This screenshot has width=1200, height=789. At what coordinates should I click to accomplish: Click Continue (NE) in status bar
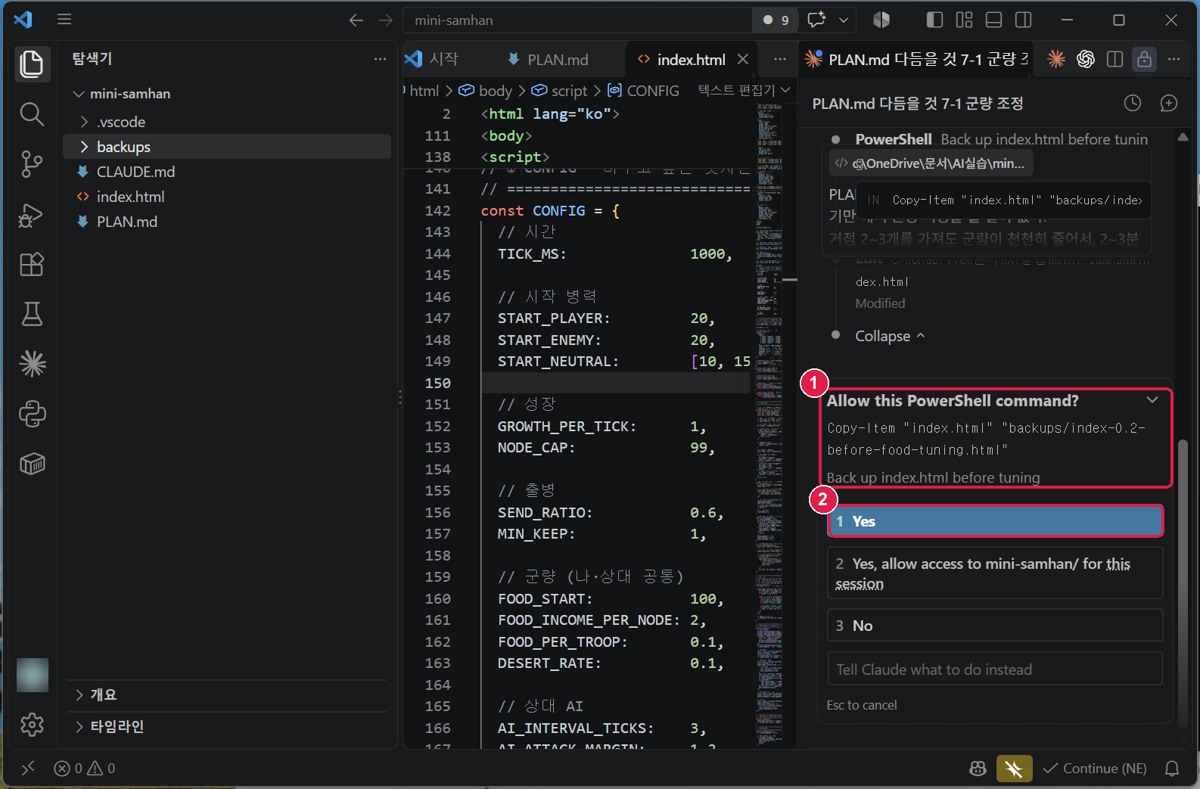pyautogui.click(x=1094, y=769)
